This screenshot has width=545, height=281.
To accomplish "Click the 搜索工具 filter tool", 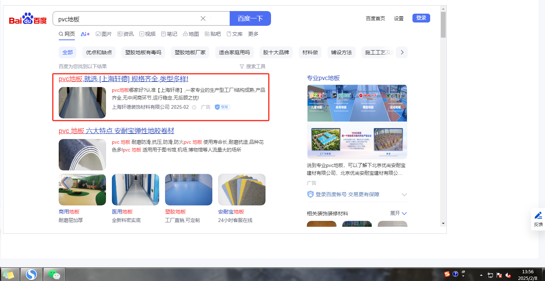I will click(253, 66).
